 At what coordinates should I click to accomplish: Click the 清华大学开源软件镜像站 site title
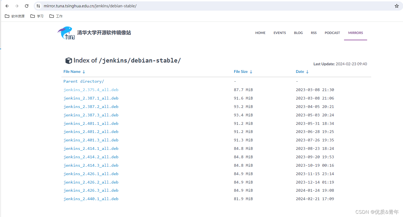104,33
